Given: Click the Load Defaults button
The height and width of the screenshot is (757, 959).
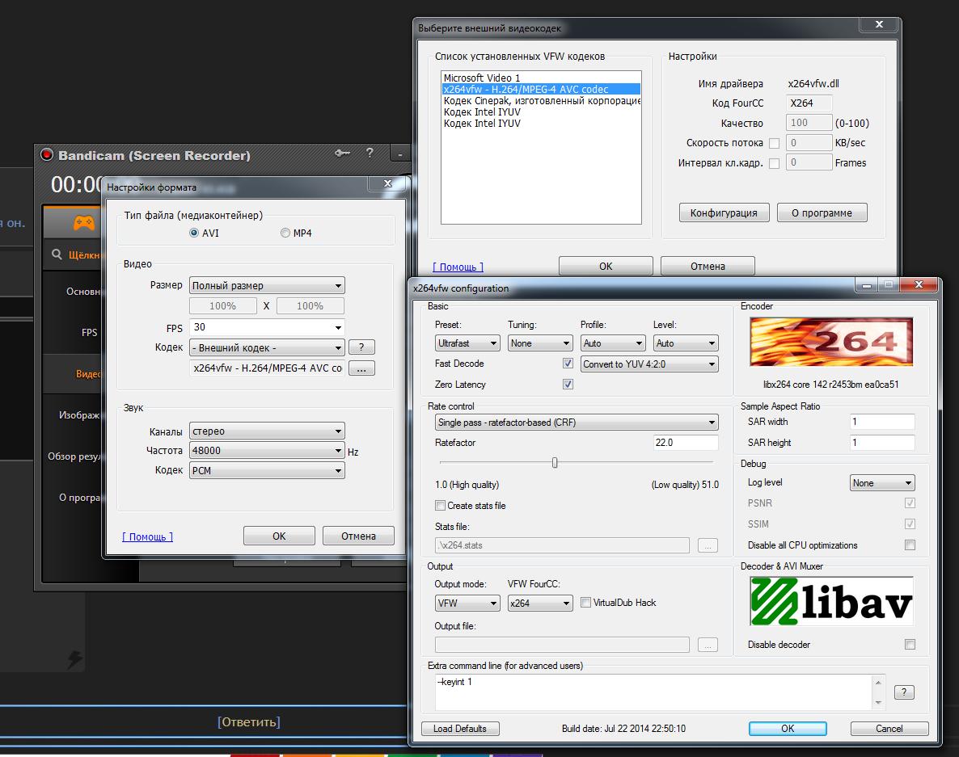Looking at the screenshot, I should point(460,728).
